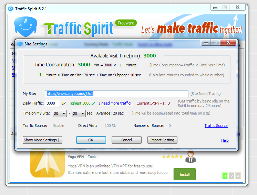Click the Site Settings title bar icon
Viewport: 257px width, 195px height.
coord(20,44)
